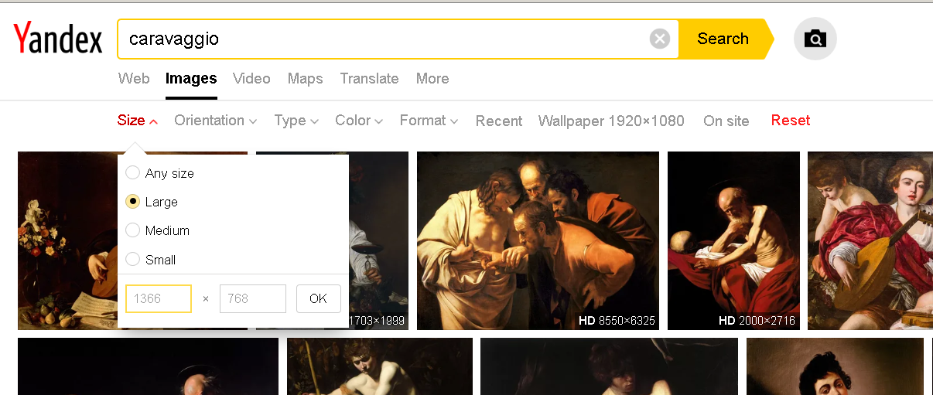Image resolution: width=933 pixels, height=395 pixels.
Task: Open the HD 8550×6325 painting thumbnail
Action: 538,240
